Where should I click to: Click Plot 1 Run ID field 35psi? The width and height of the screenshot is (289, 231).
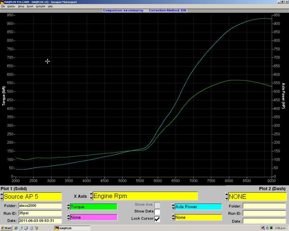[40, 213]
